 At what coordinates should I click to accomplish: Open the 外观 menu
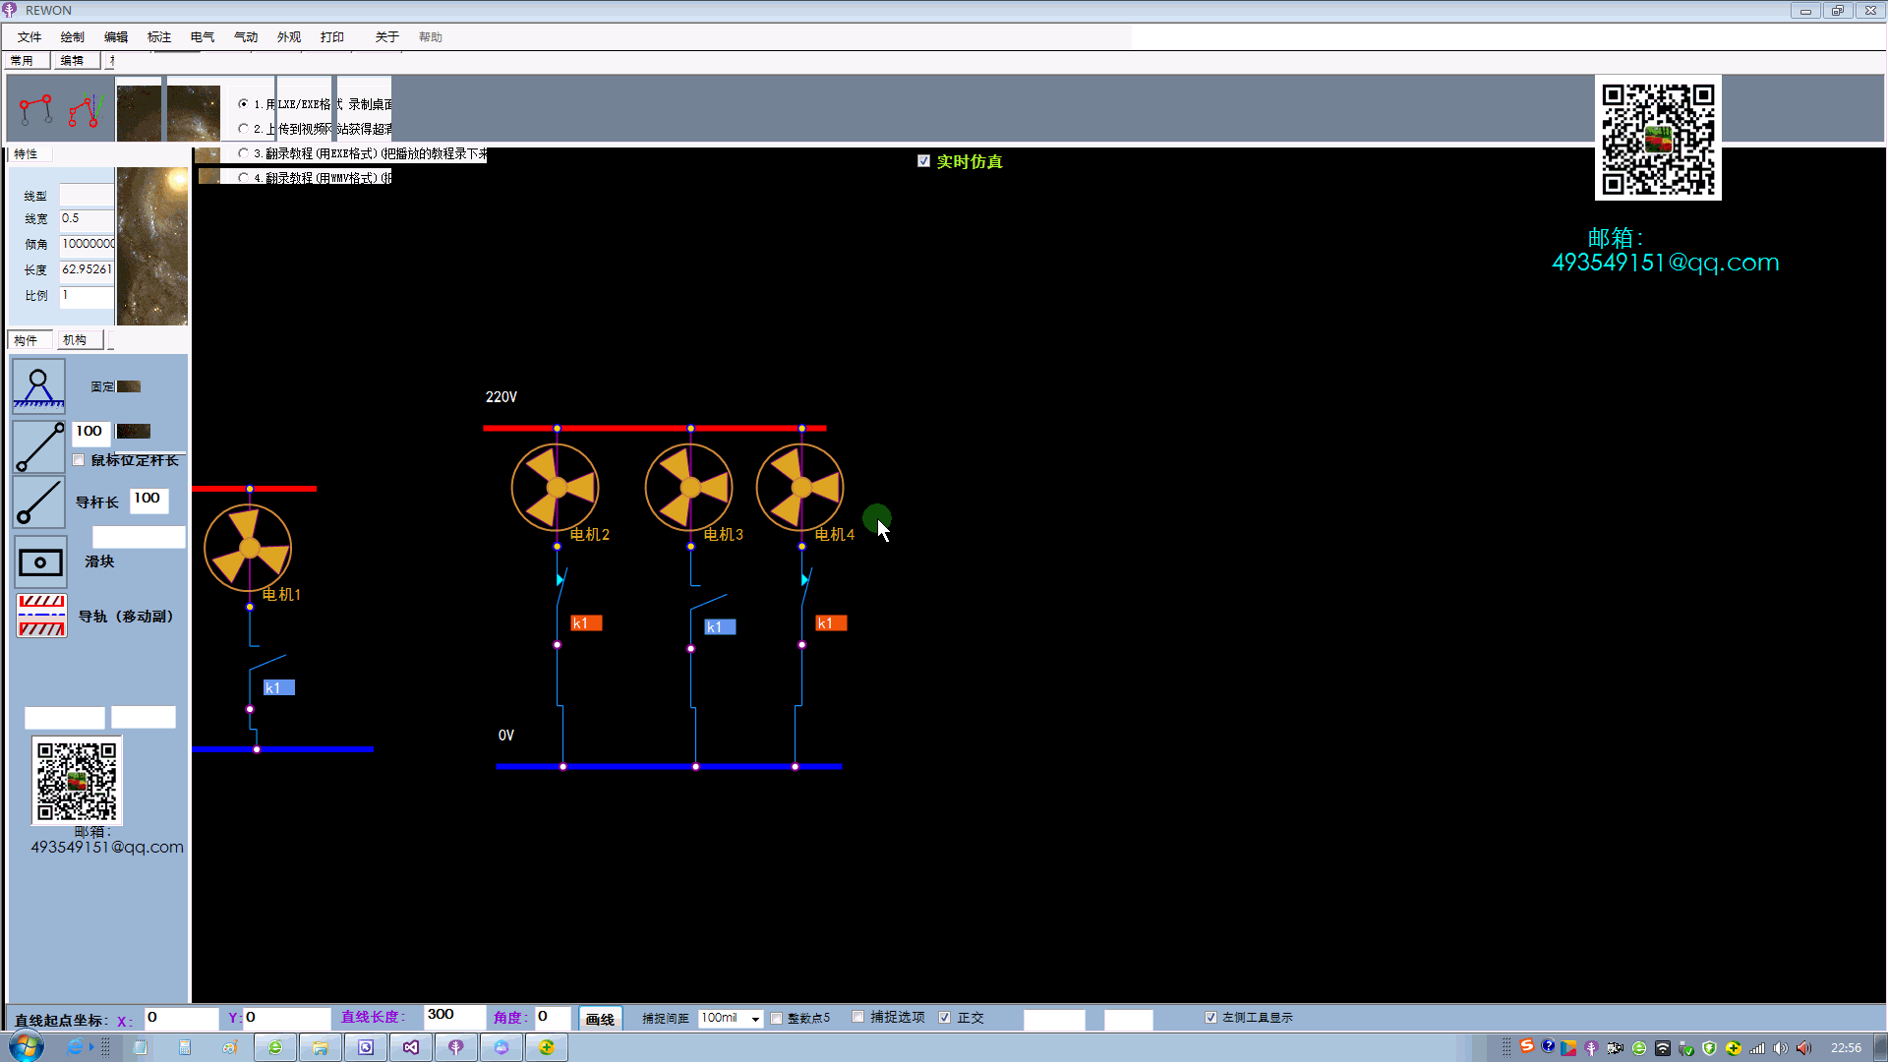pos(289,37)
